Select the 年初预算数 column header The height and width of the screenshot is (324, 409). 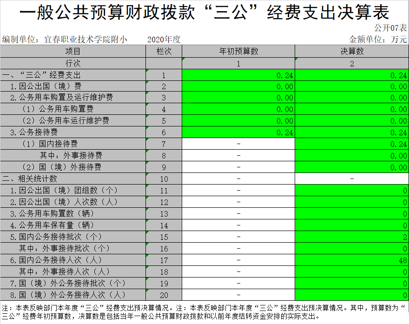[238, 52]
